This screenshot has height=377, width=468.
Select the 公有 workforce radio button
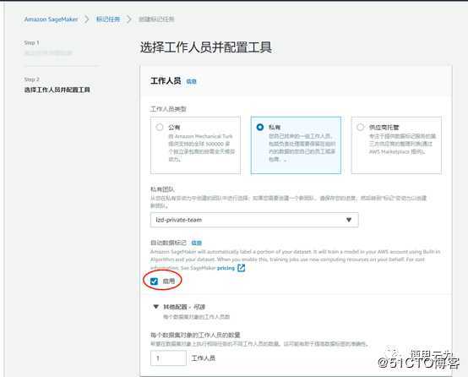point(160,128)
